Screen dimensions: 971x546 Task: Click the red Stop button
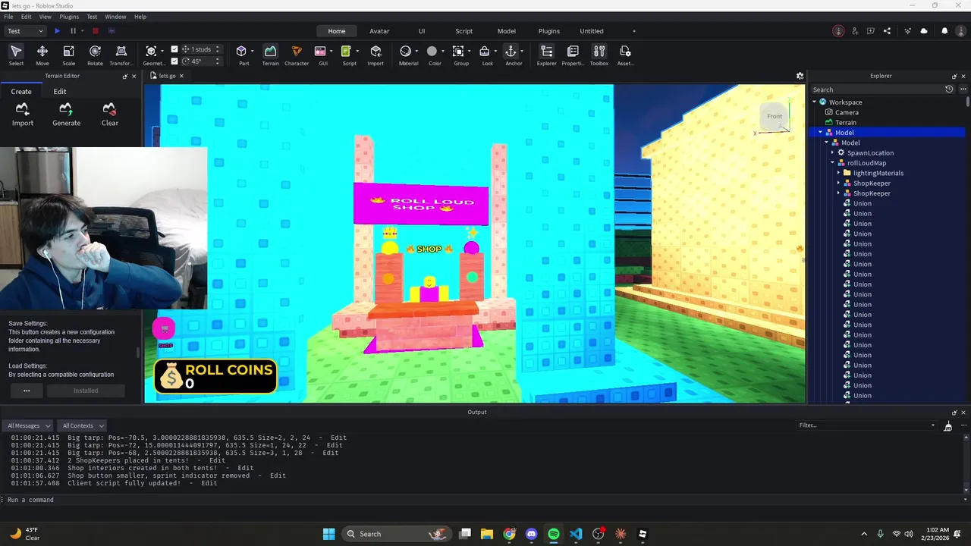[x=96, y=31]
